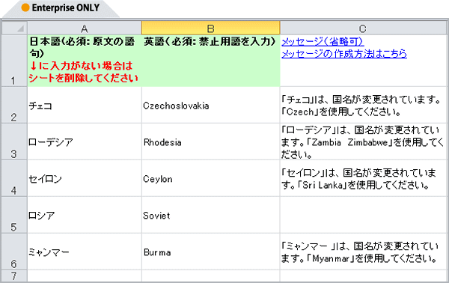The height and width of the screenshot is (283, 449).
Task: Select the ミャンマー cell in column A
Action: tap(85, 252)
